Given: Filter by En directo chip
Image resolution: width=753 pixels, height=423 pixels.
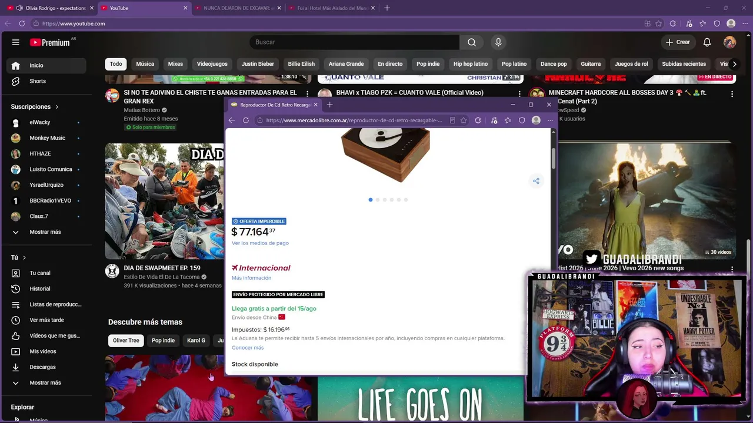Looking at the screenshot, I should pos(390,64).
